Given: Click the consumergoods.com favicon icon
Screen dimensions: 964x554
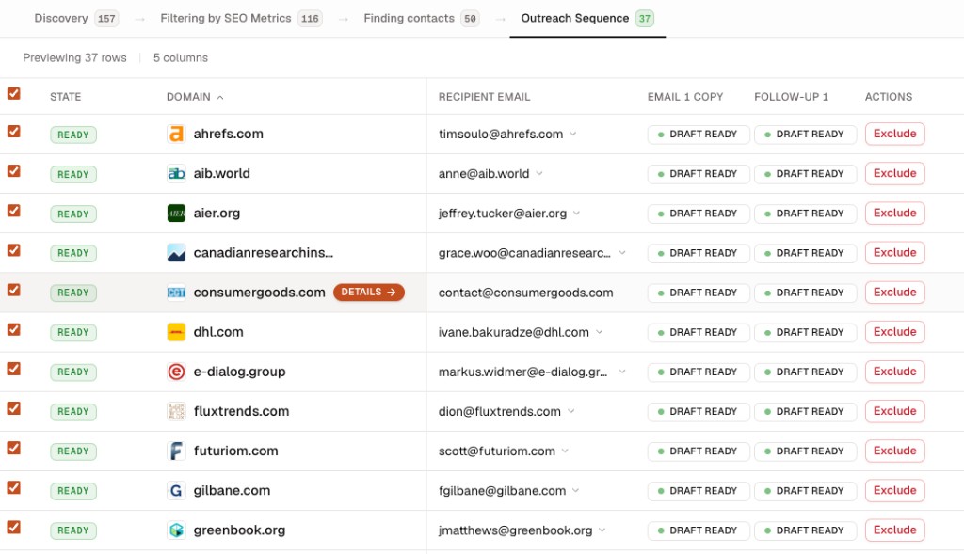Looking at the screenshot, I should pos(176,293).
